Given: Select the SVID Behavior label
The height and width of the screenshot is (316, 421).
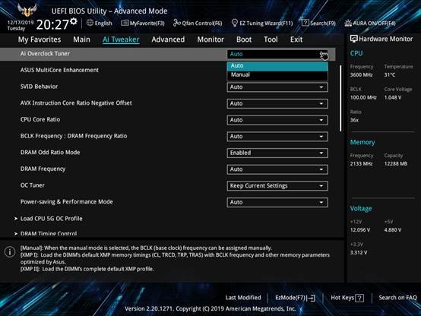Looking at the screenshot, I should [x=39, y=87].
